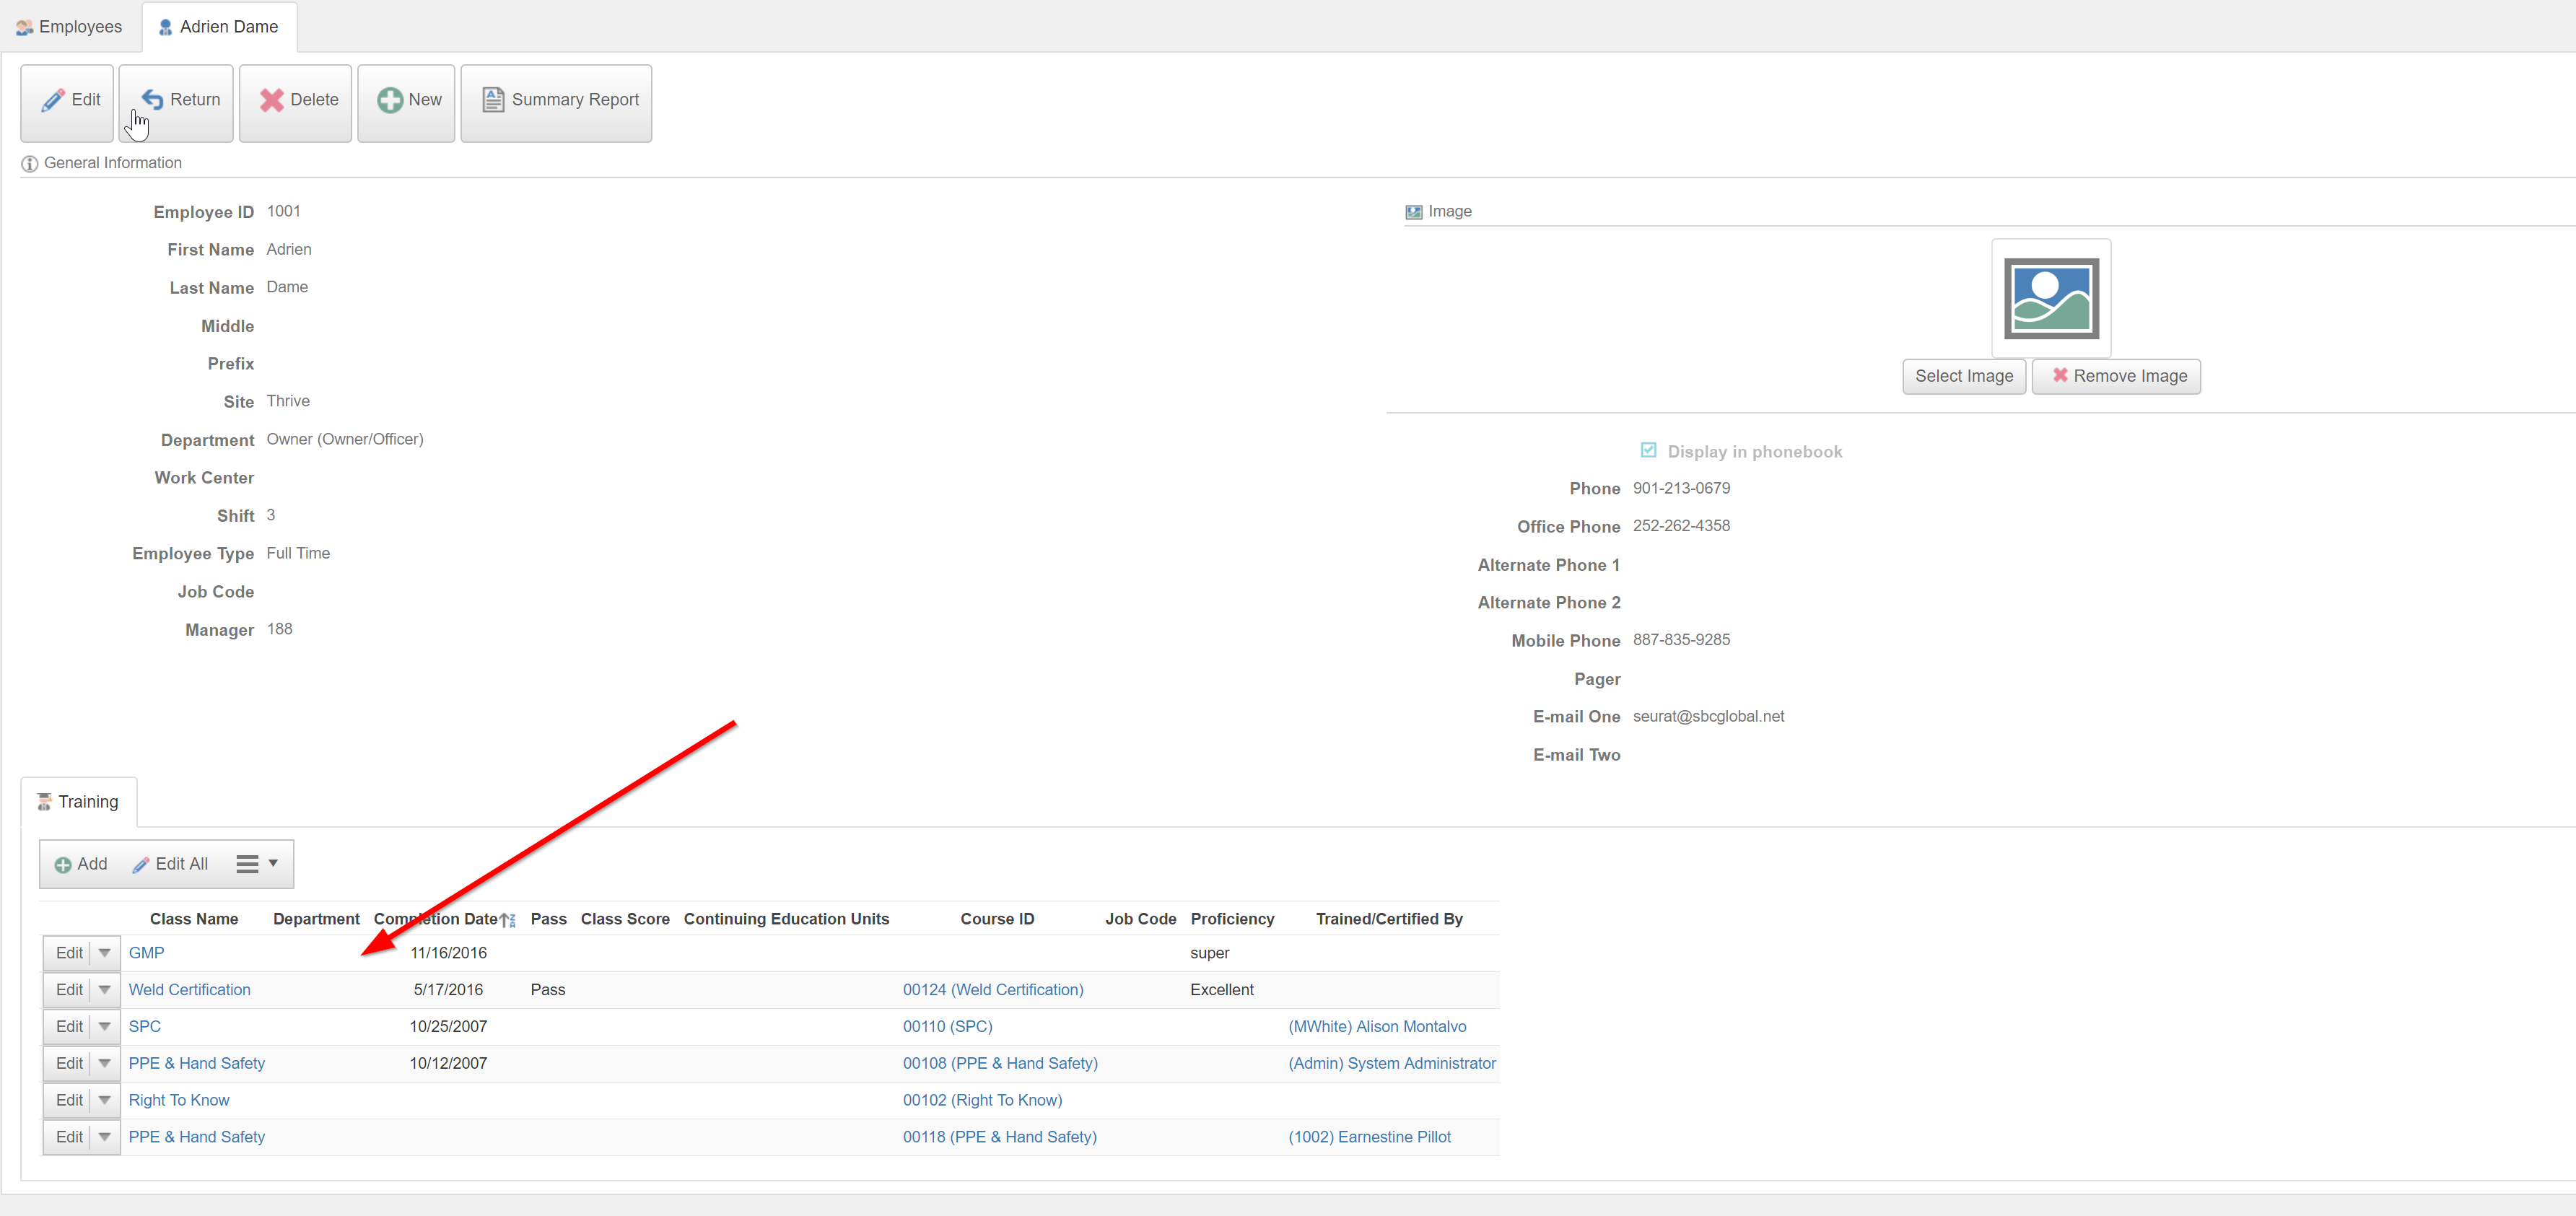Click the phone number 901-213-0679

click(1681, 489)
